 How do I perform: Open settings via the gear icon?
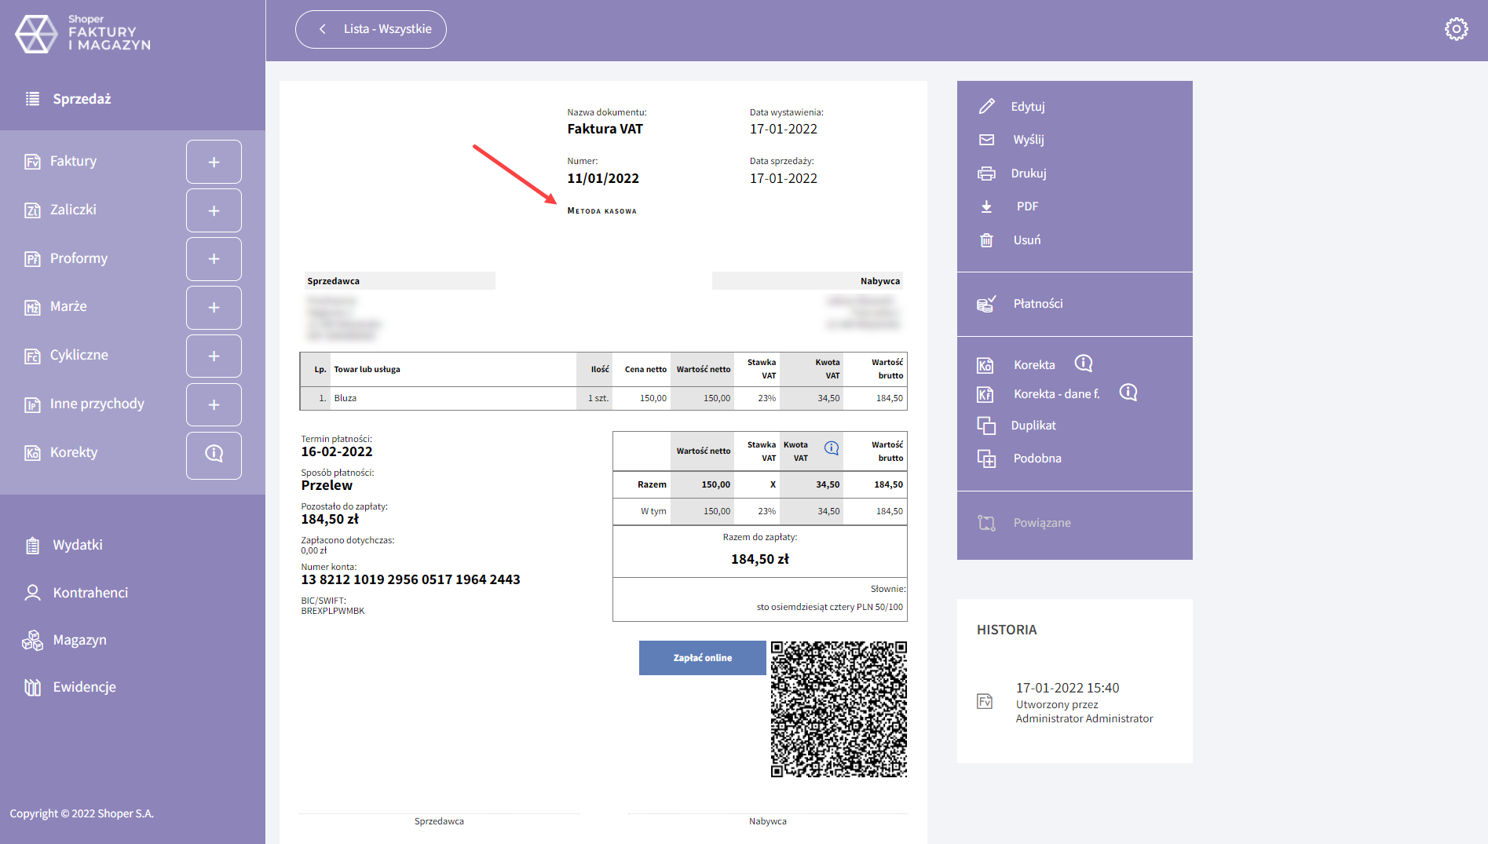pos(1456,29)
